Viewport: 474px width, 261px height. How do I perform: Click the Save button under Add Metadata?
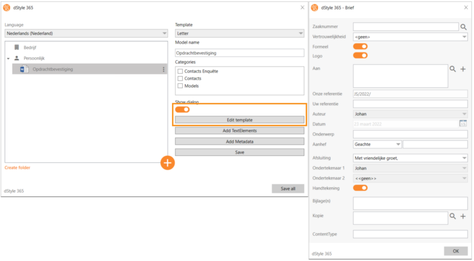239,152
